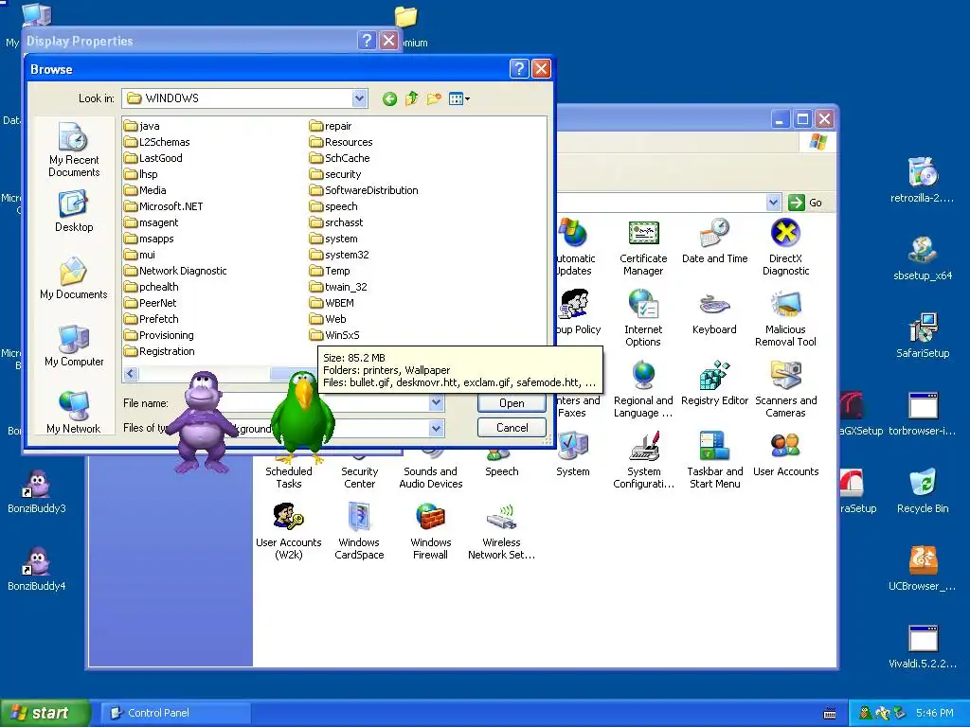This screenshot has height=727, width=970.
Task: Click the purple Bonzi gorilla character
Action: [203, 422]
